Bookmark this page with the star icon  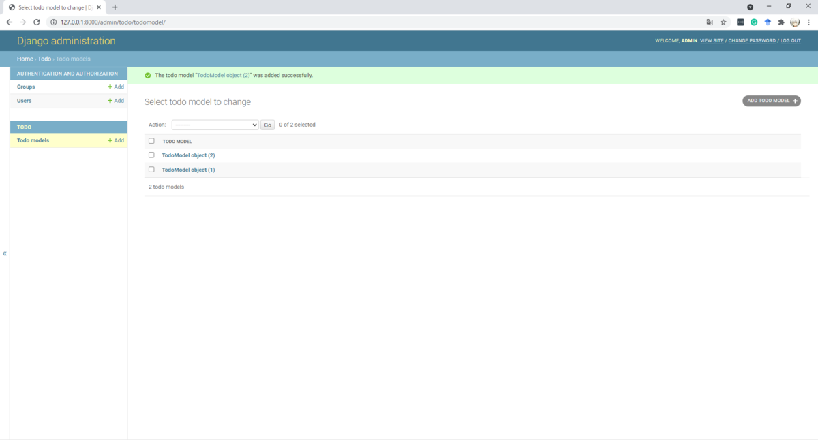click(x=724, y=22)
